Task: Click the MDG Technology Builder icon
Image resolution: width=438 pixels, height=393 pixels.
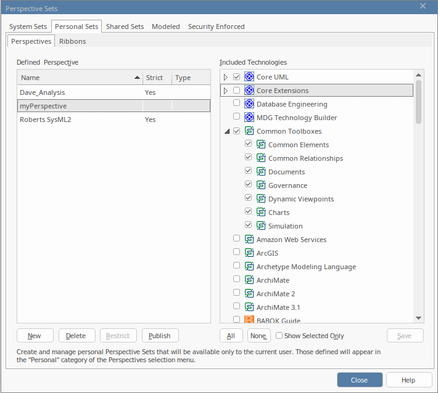Action: pyautogui.click(x=249, y=118)
